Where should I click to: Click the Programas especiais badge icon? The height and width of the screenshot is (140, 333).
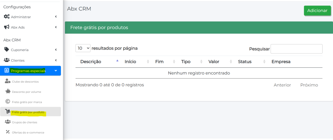pyautogui.click(x=7, y=71)
